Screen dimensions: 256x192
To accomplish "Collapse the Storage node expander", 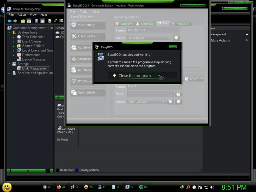I will coord(10,64).
